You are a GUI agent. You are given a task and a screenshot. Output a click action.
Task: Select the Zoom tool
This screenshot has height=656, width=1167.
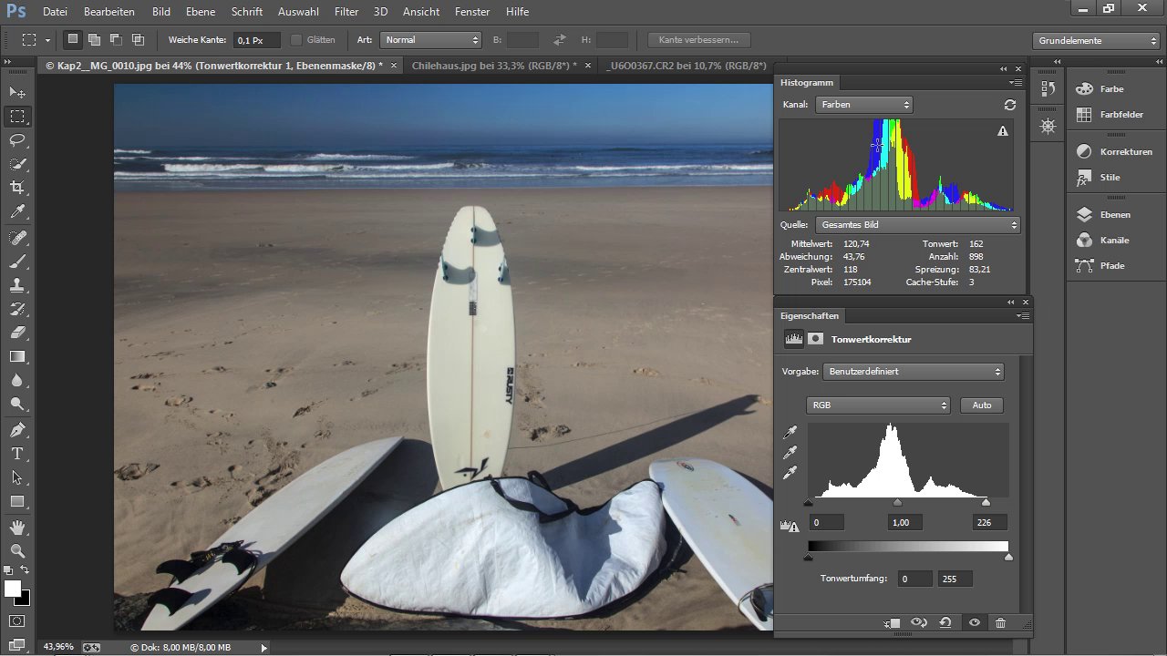(17, 550)
